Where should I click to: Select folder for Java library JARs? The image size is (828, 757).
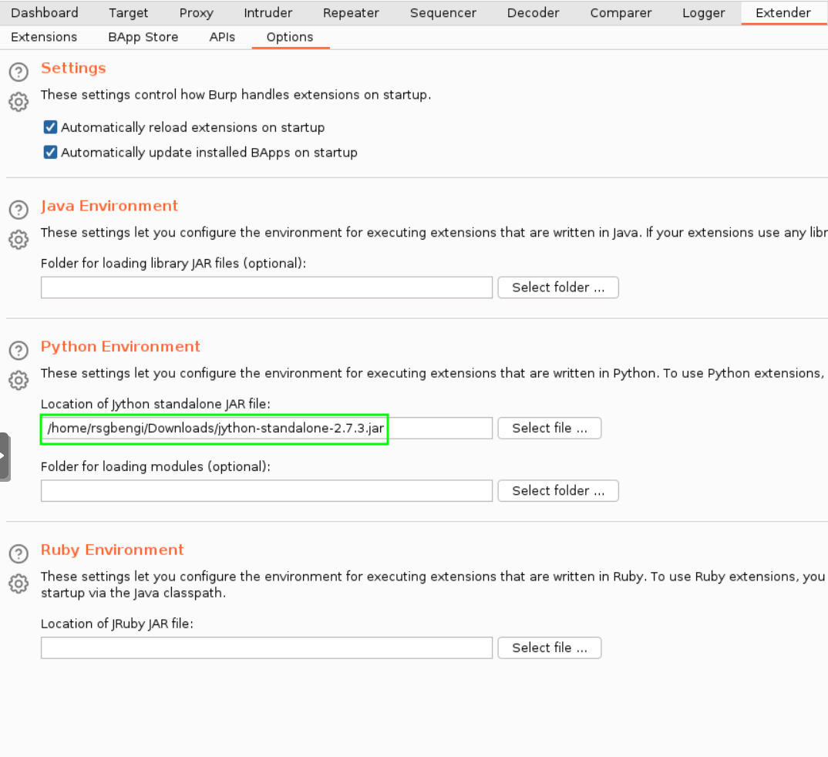pos(557,288)
